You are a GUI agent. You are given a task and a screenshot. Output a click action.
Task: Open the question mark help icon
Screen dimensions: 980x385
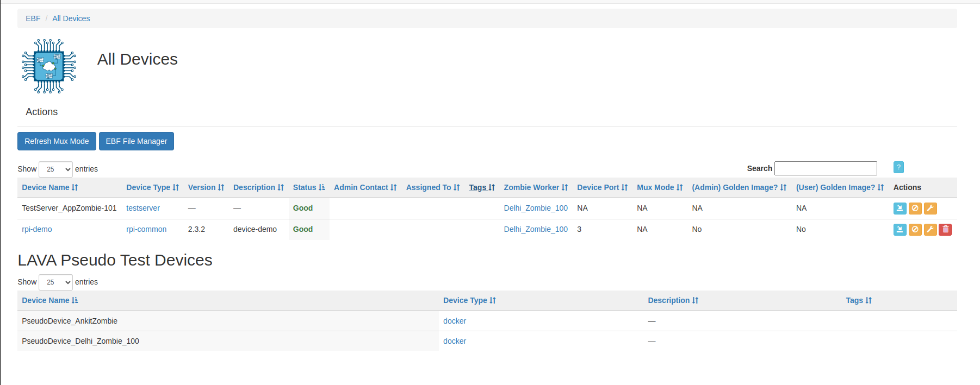tap(898, 167)
